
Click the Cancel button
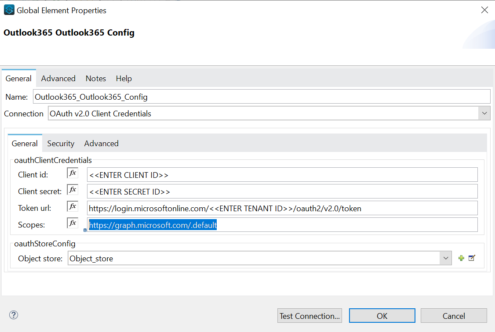click(x=454, y=316)
